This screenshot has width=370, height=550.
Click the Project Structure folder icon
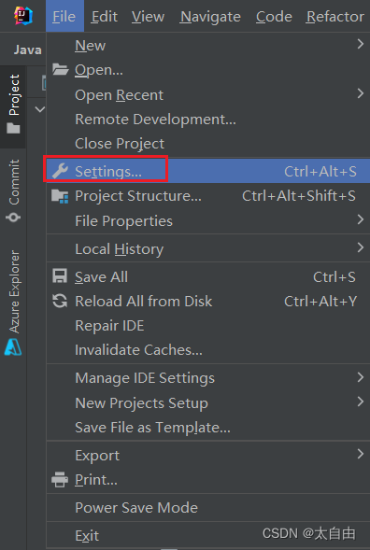(x=60, y=196)
